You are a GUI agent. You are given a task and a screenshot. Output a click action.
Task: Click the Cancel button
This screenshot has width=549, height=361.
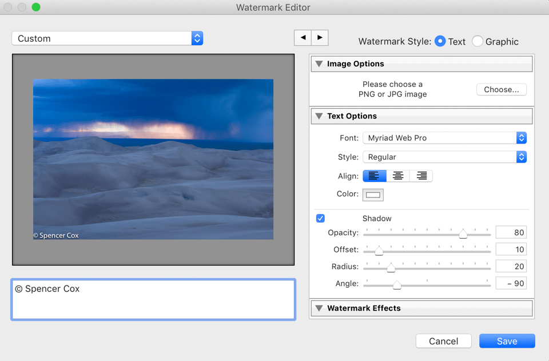click(443, 341)
